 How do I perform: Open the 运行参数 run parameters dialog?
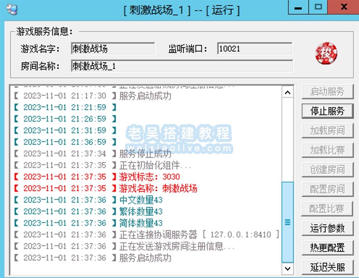(x=327, y=228)
